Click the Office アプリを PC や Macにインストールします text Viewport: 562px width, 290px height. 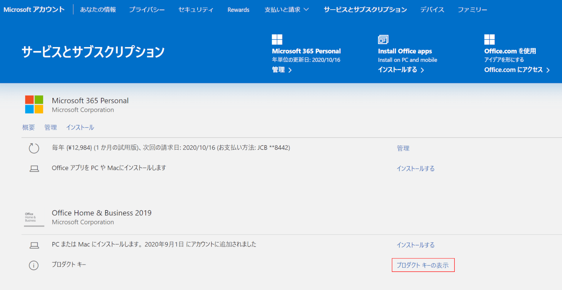point(109,168)
